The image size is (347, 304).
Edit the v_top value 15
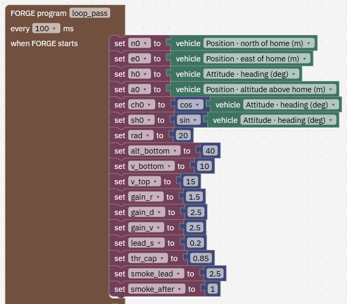coord(191,182)
